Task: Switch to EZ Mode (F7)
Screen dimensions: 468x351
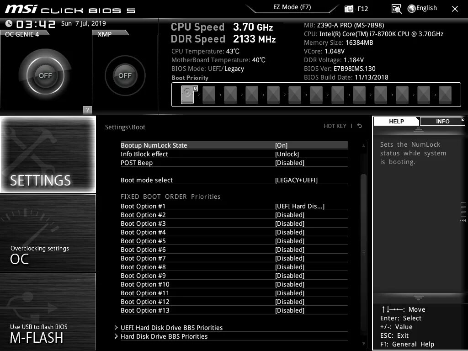Action: pos(292,7)
